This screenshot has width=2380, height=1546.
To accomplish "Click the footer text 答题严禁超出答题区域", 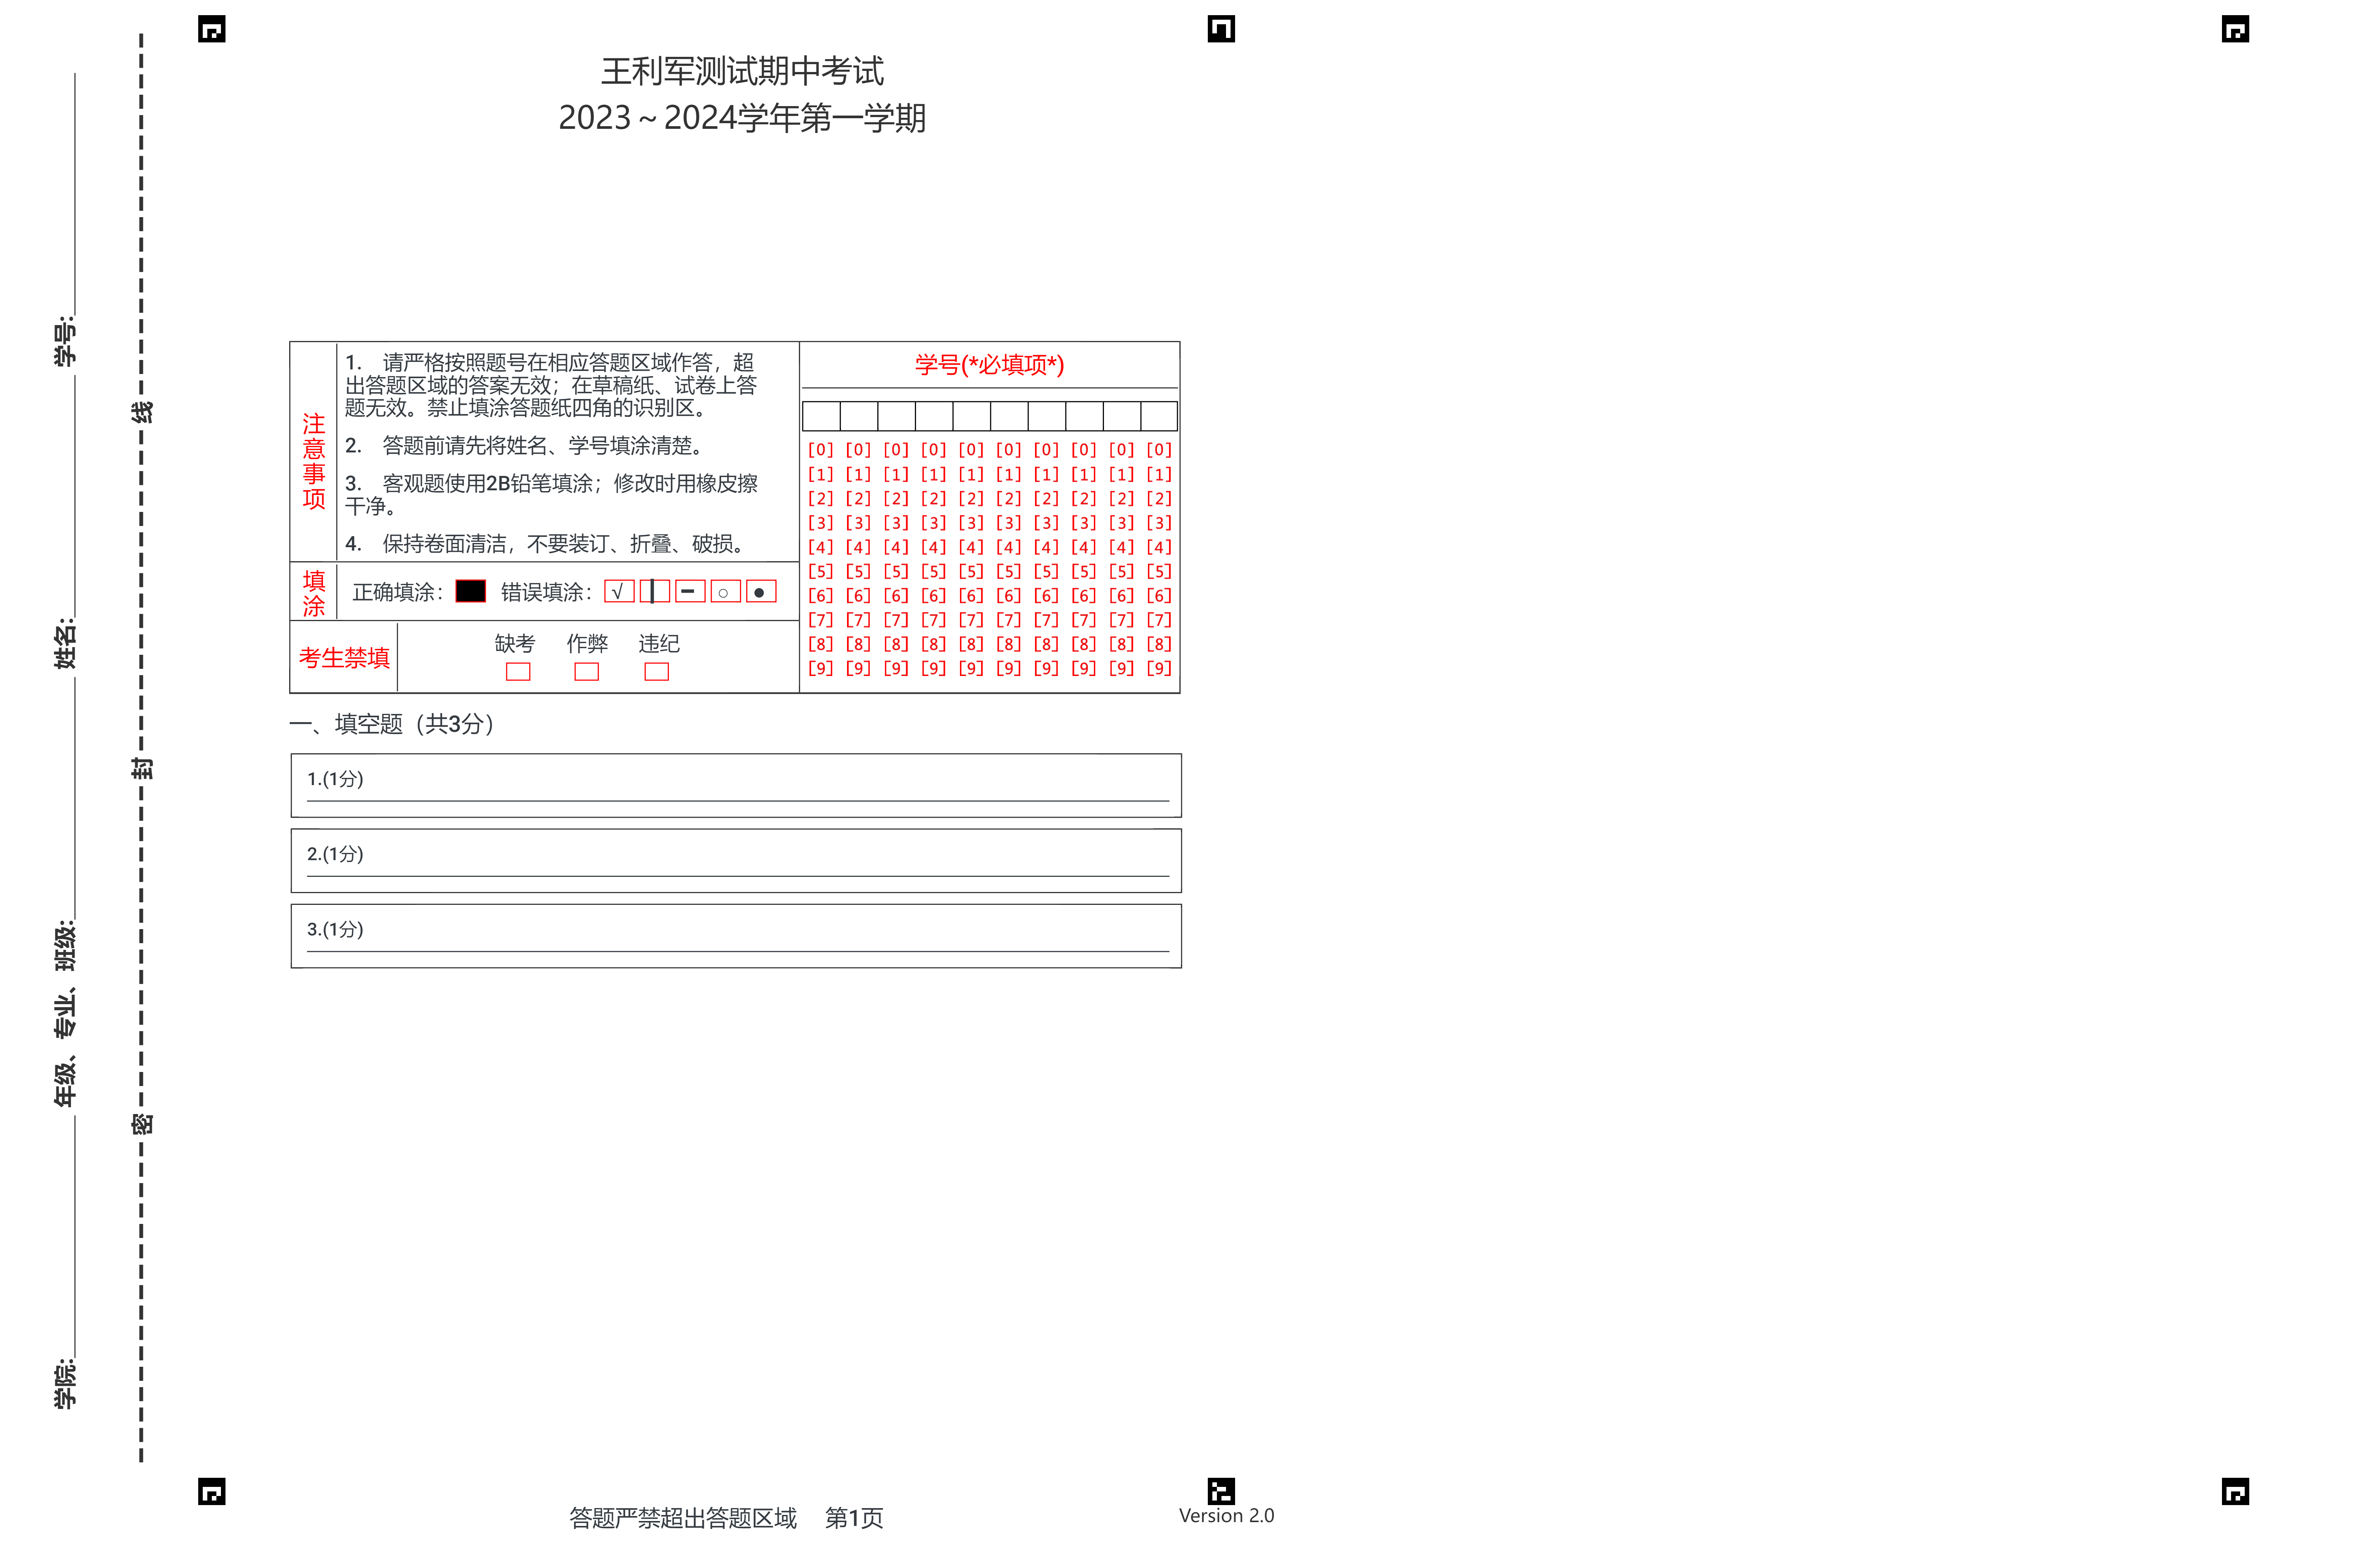I will (x=683, y=1518).
